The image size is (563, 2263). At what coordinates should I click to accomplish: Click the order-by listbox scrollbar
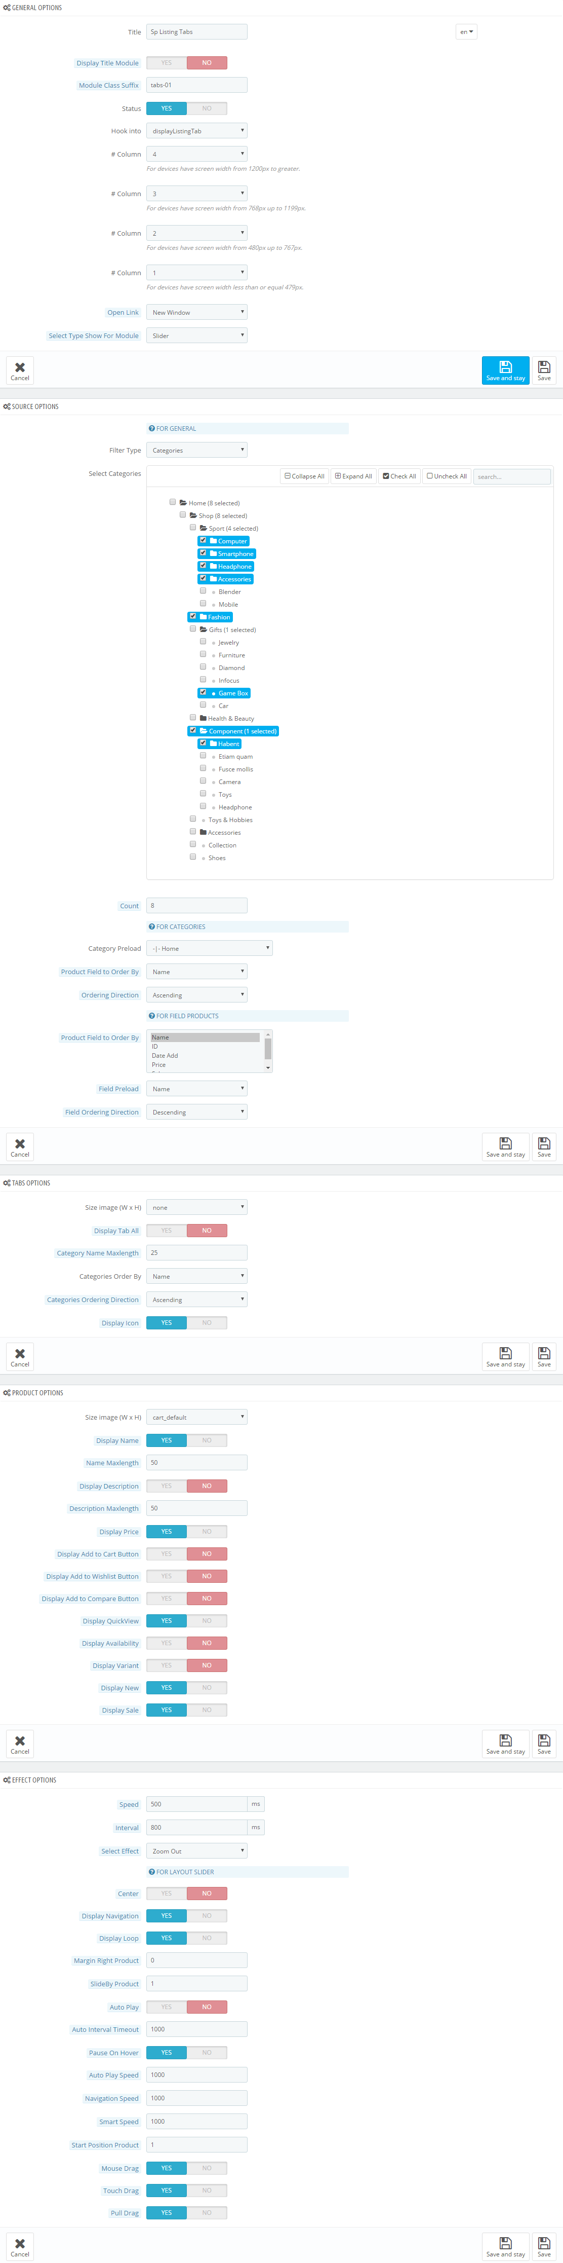click(267, 1051)
